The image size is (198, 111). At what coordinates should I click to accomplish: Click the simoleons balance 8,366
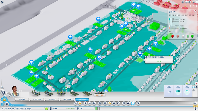[x=55, y=109]
